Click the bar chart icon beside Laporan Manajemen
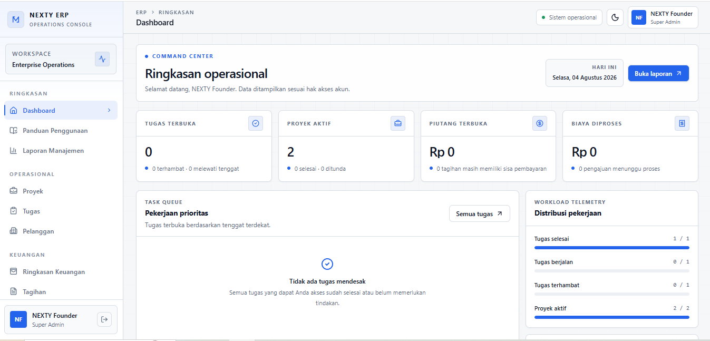The width and height of the screenshot is (710, 341). pos(14,151)
